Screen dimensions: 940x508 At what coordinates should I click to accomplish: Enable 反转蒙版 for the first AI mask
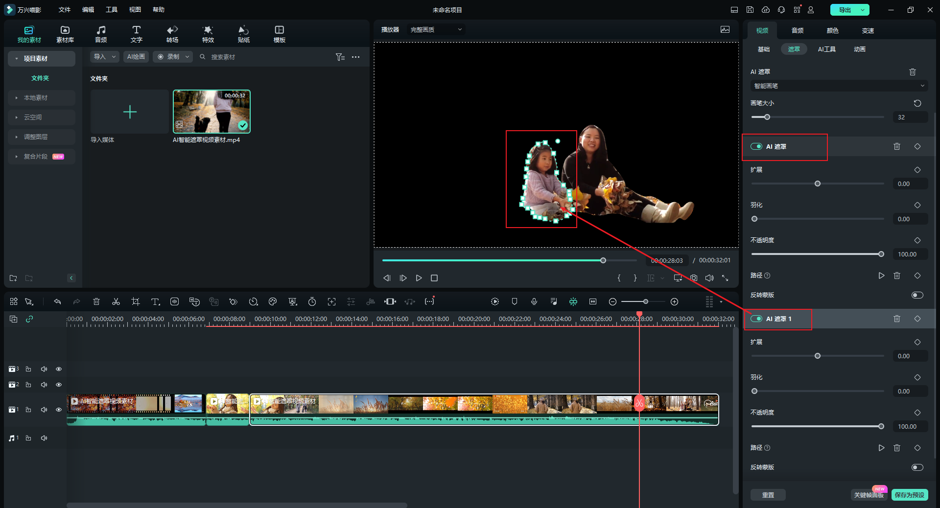click(x=917, y=295)
